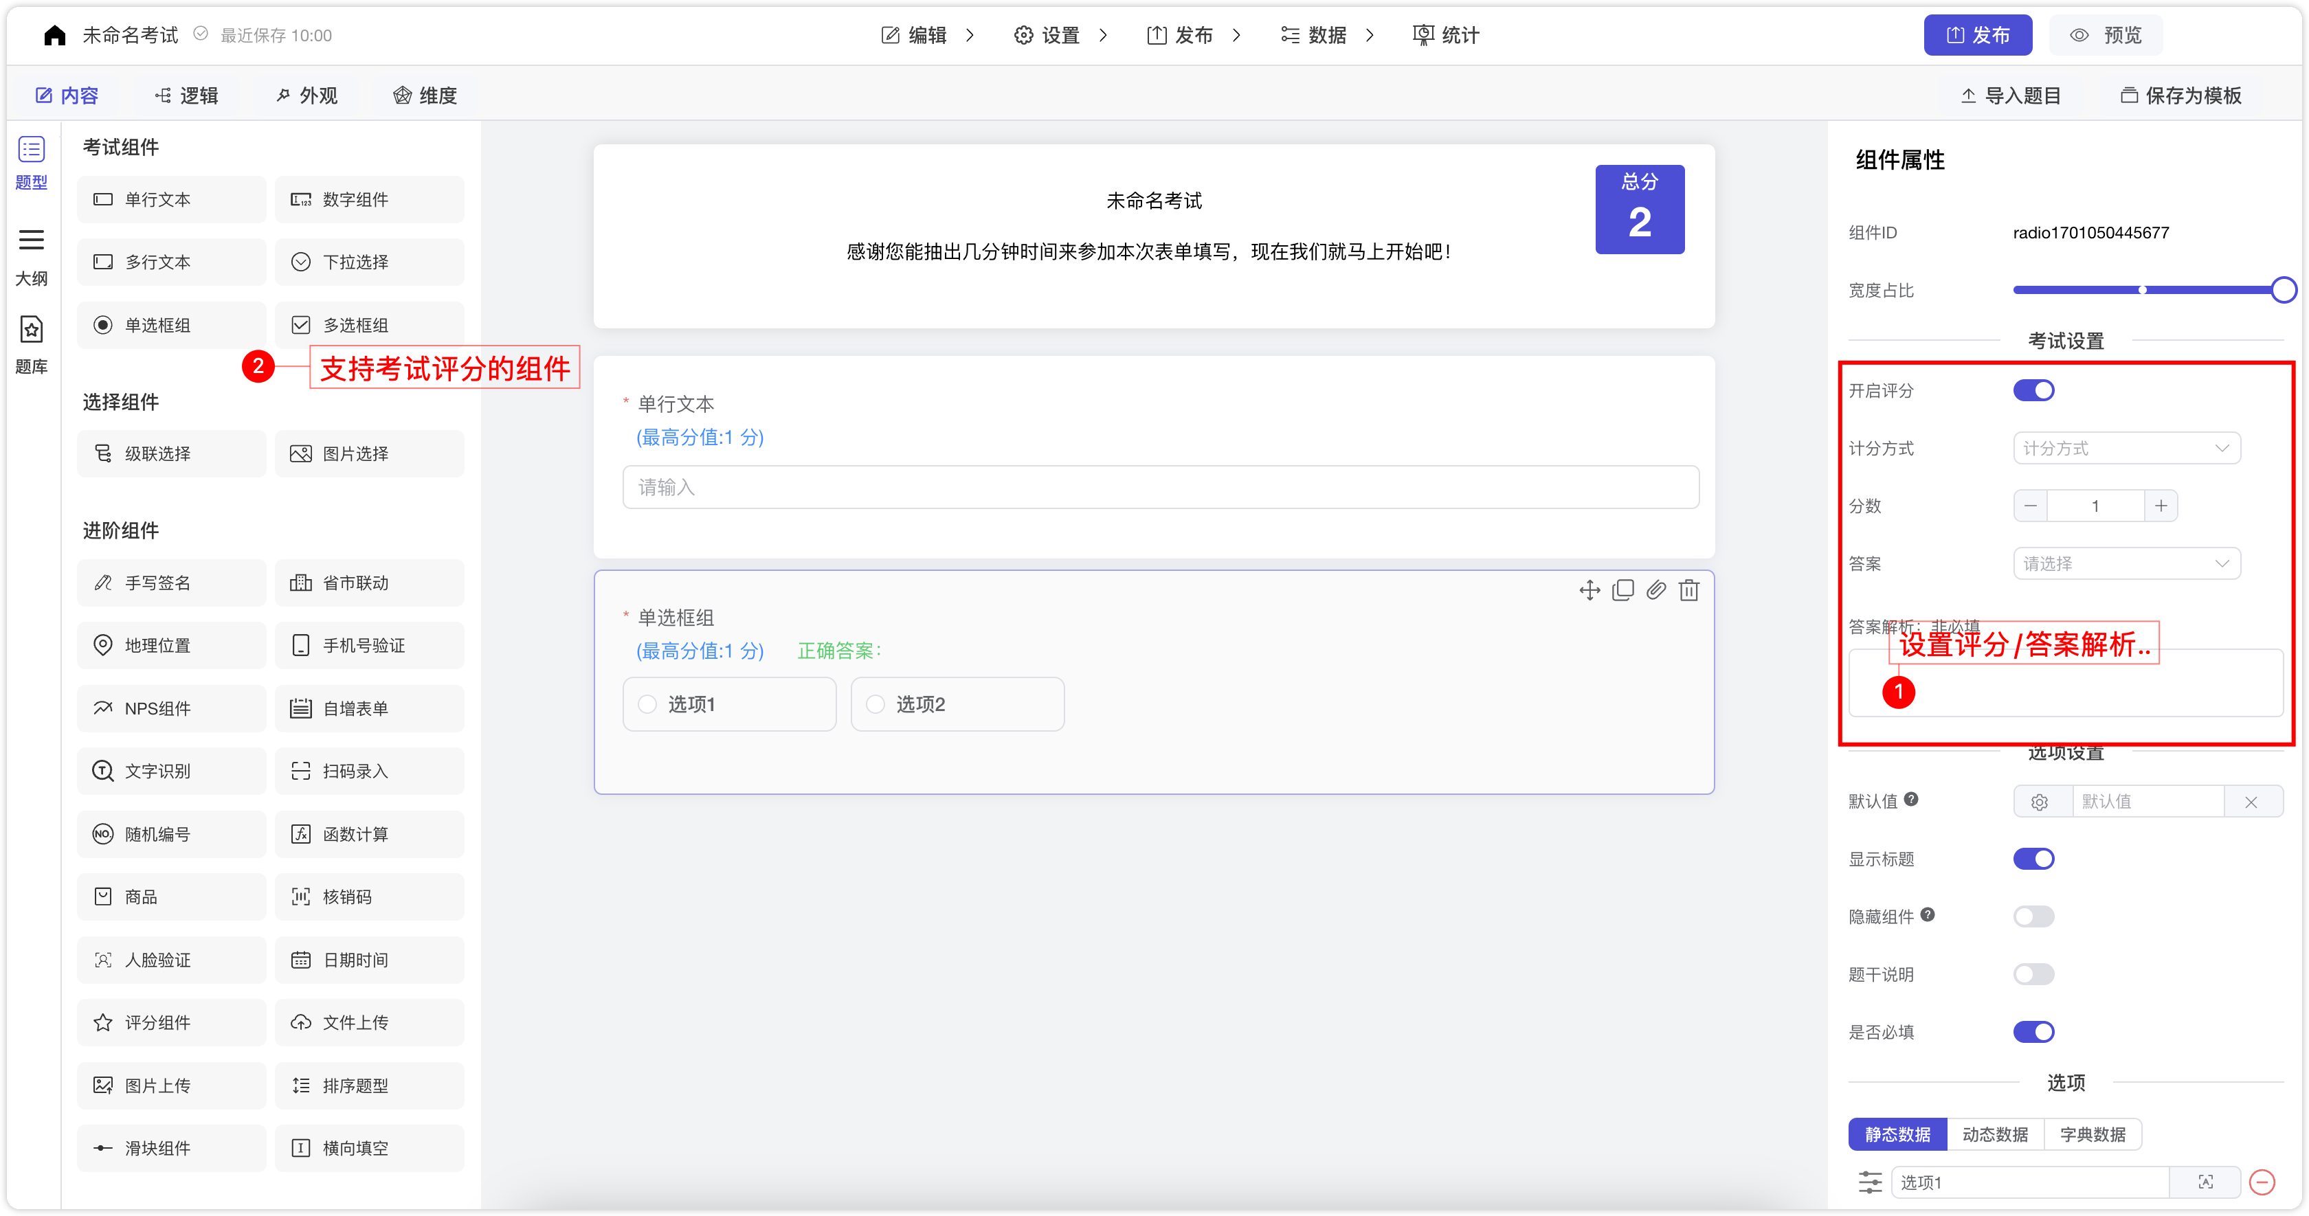This screenshot has width=2309, height=1216.
Task: Switch to the 逻辑 tab
Action: pos(186,95)
